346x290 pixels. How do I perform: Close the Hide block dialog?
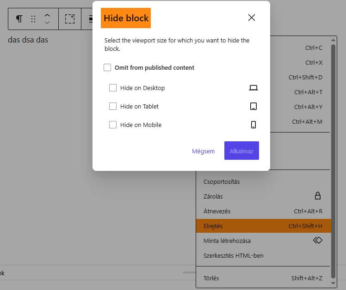[x=252, y=18]
